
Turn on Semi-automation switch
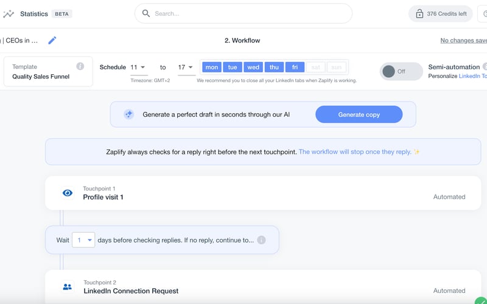click(401, 71)
